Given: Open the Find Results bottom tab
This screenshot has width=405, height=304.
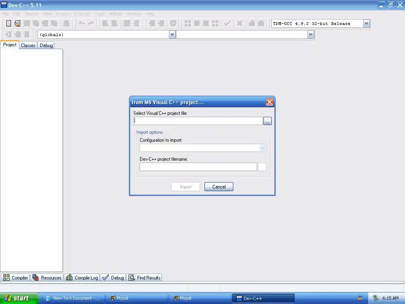Looking at the screenshot, I should (144, 277).
